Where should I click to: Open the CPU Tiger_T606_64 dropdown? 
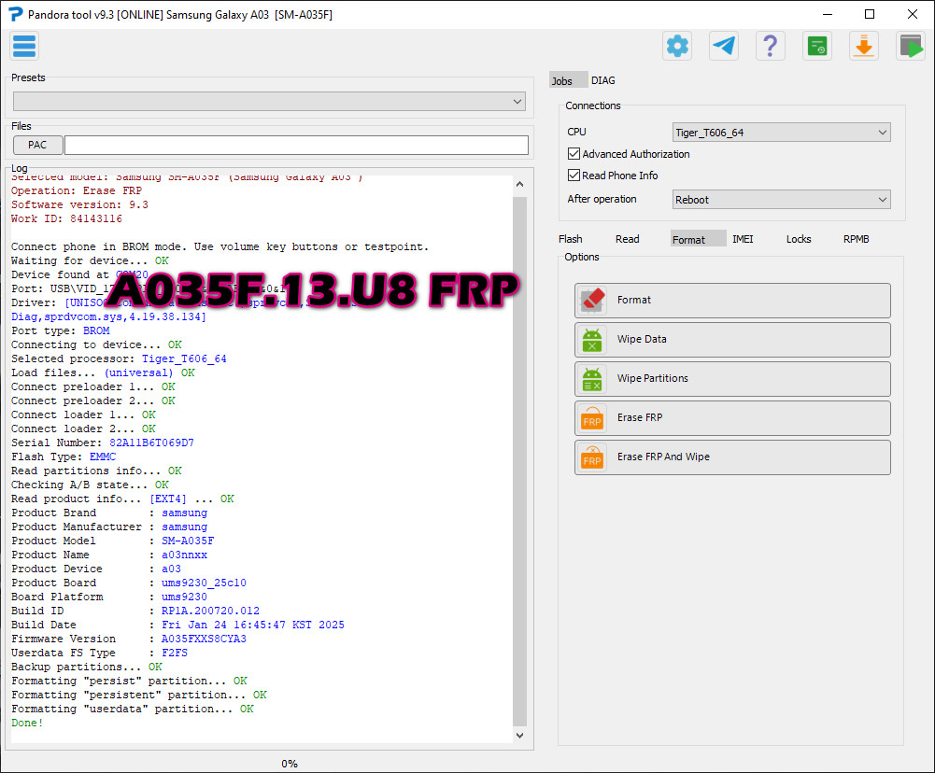coord(781,133)
